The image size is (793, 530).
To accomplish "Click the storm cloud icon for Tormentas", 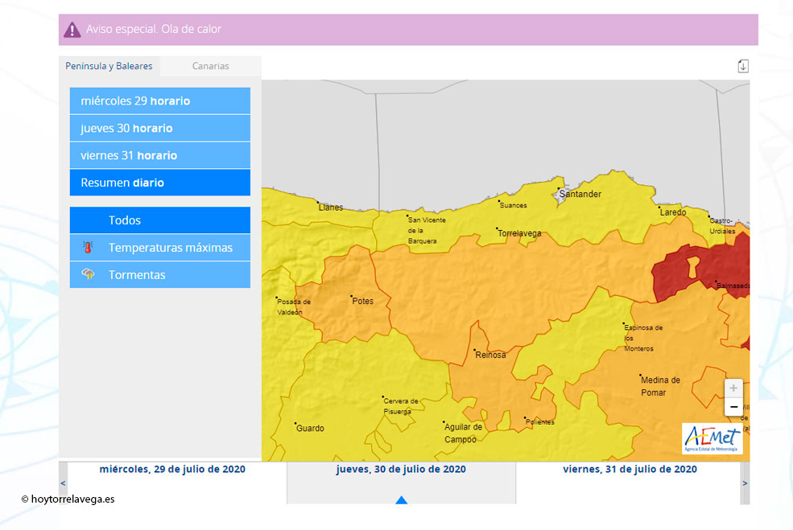I will (x=89, y=274).
